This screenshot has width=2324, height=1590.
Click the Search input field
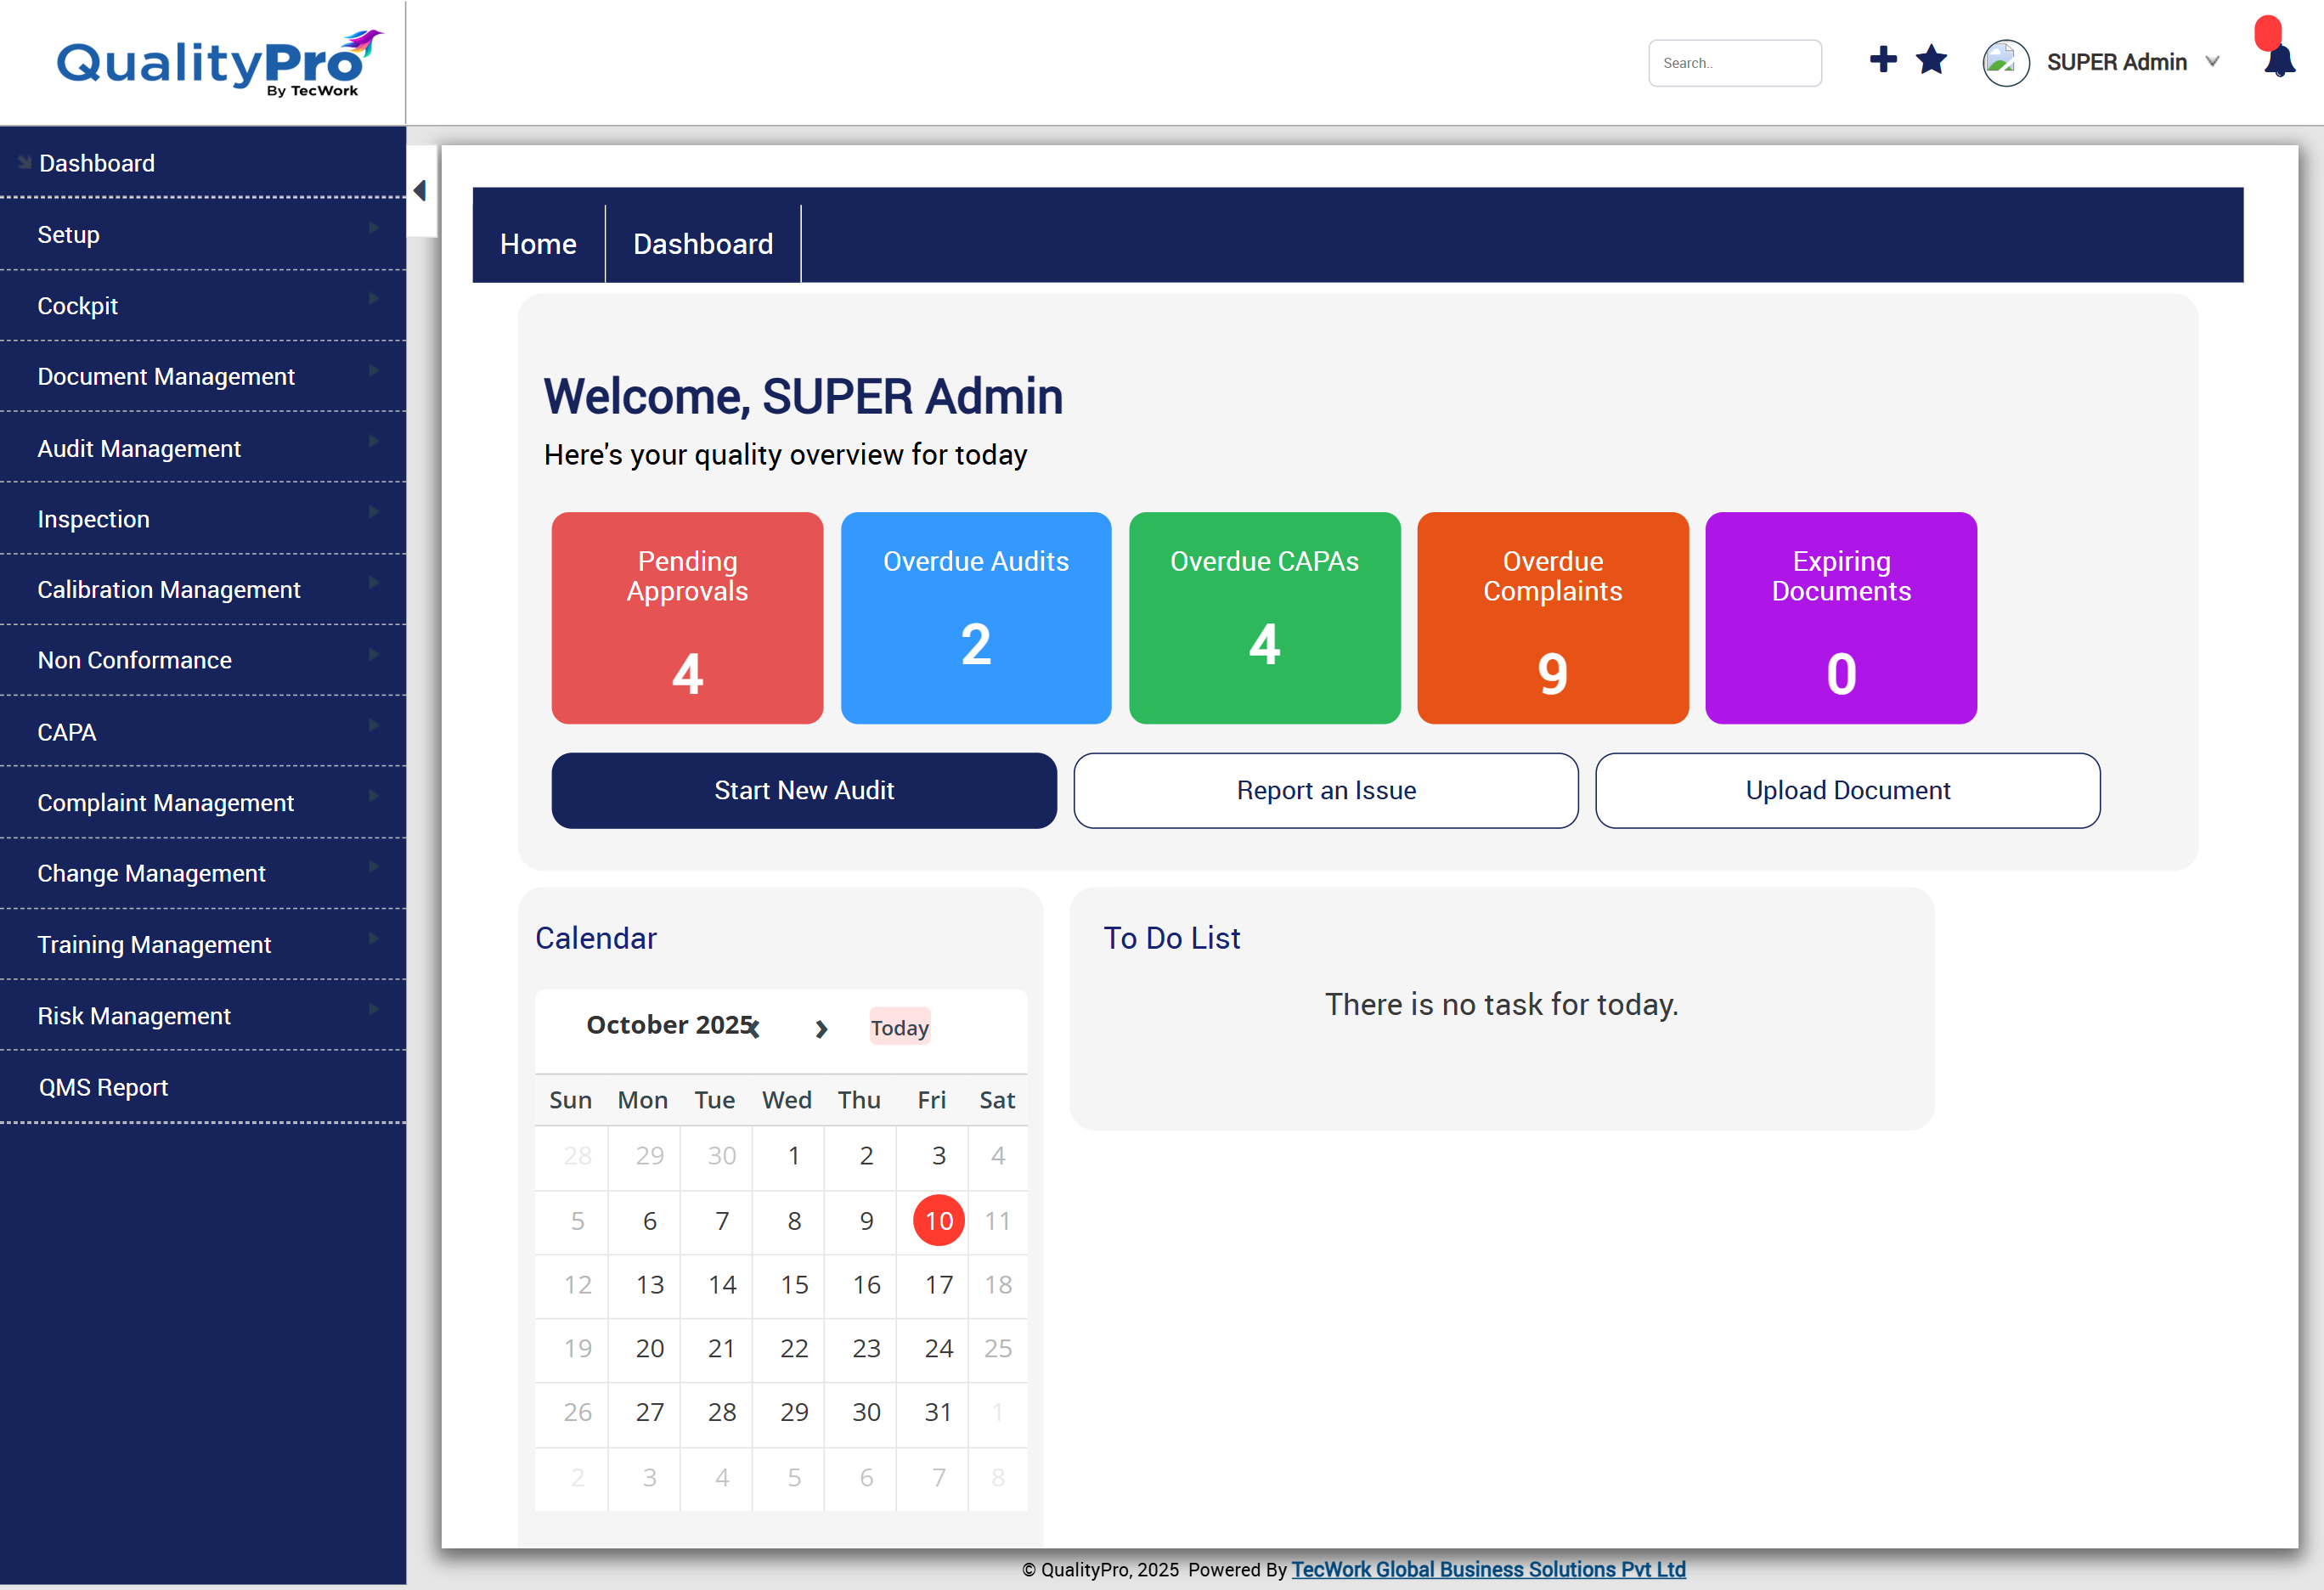pos(1734,63)
